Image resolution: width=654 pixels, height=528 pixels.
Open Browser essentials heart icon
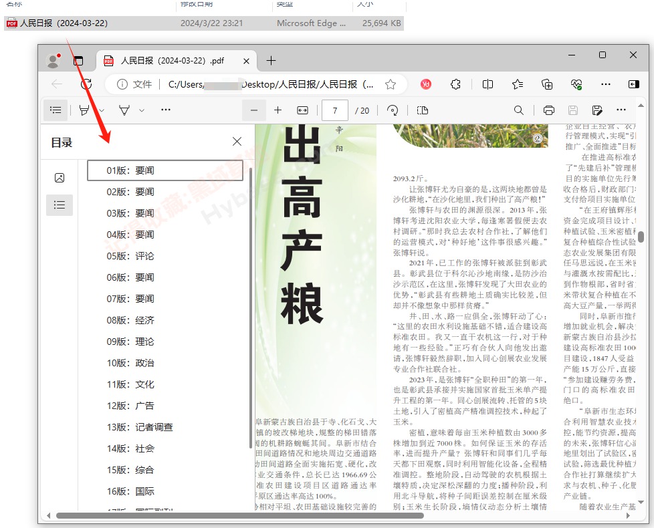pyautogui.click(x=576, y=85)
